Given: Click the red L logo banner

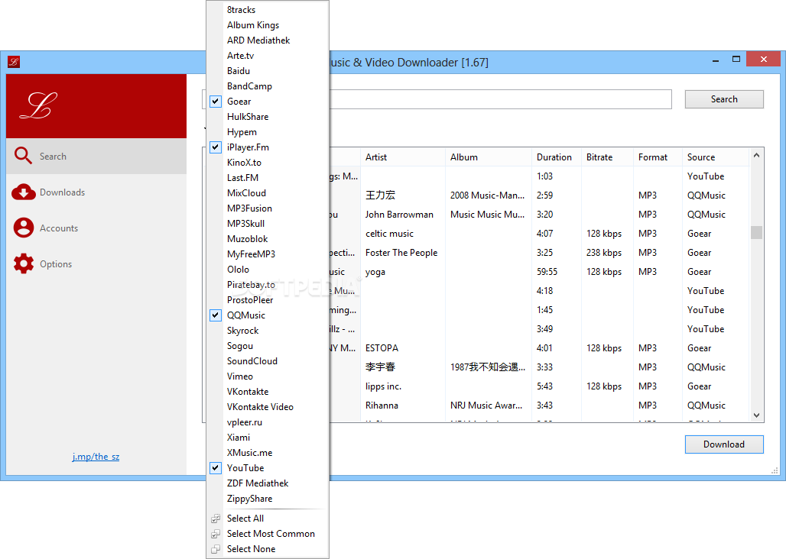Looking at the screenshot, I should tap(96, 106).
